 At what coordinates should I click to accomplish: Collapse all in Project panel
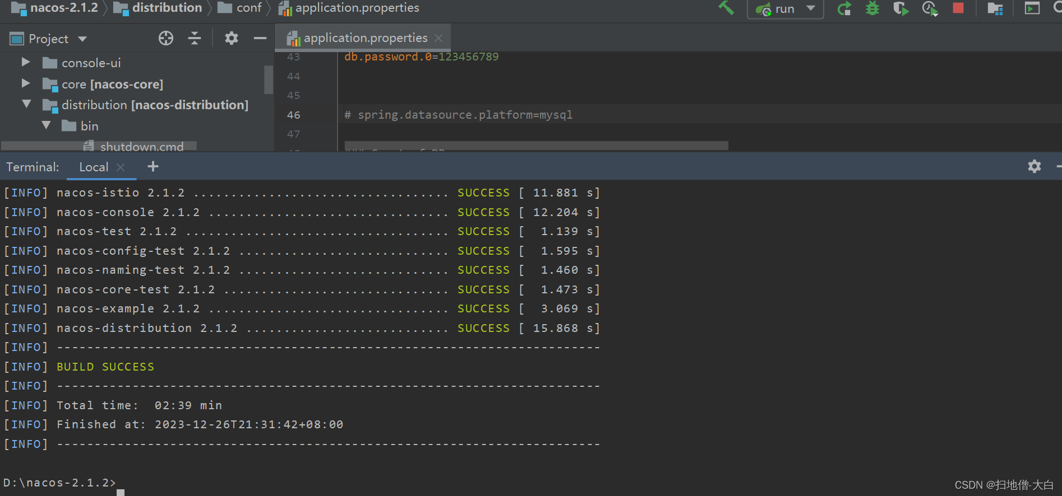click(x=195, y=38)
